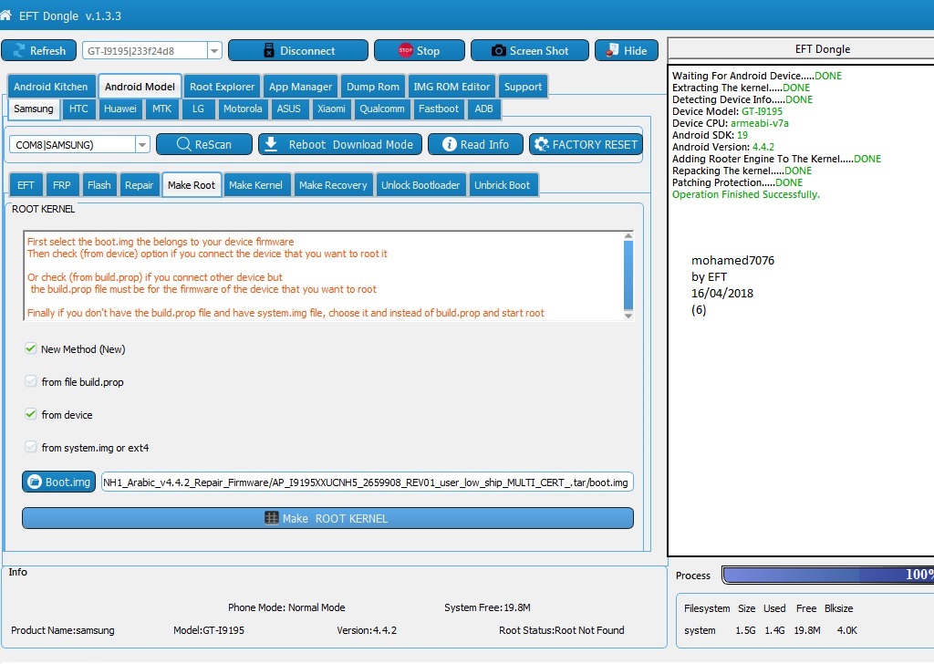Click the instructions scrollbar up arrow

(x=628, y=236)
